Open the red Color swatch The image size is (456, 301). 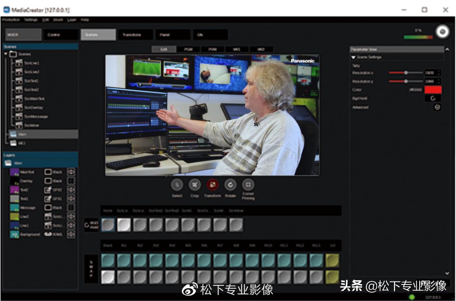pyautogui.click(x=433, y=90)
